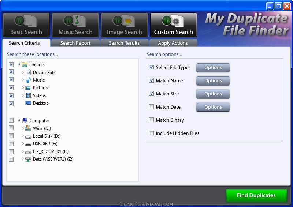Click the network drive Data (Z:) icon
Image resolution: width=293 pixels, height=207 pixels.
[28, 159]
